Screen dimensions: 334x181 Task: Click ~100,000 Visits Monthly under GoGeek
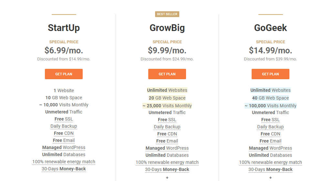click(270, 106)
